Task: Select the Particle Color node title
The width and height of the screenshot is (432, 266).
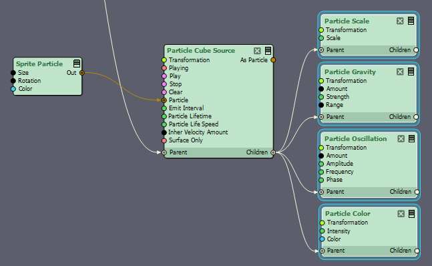Action: pyautogui.click(x=347, y=214)
